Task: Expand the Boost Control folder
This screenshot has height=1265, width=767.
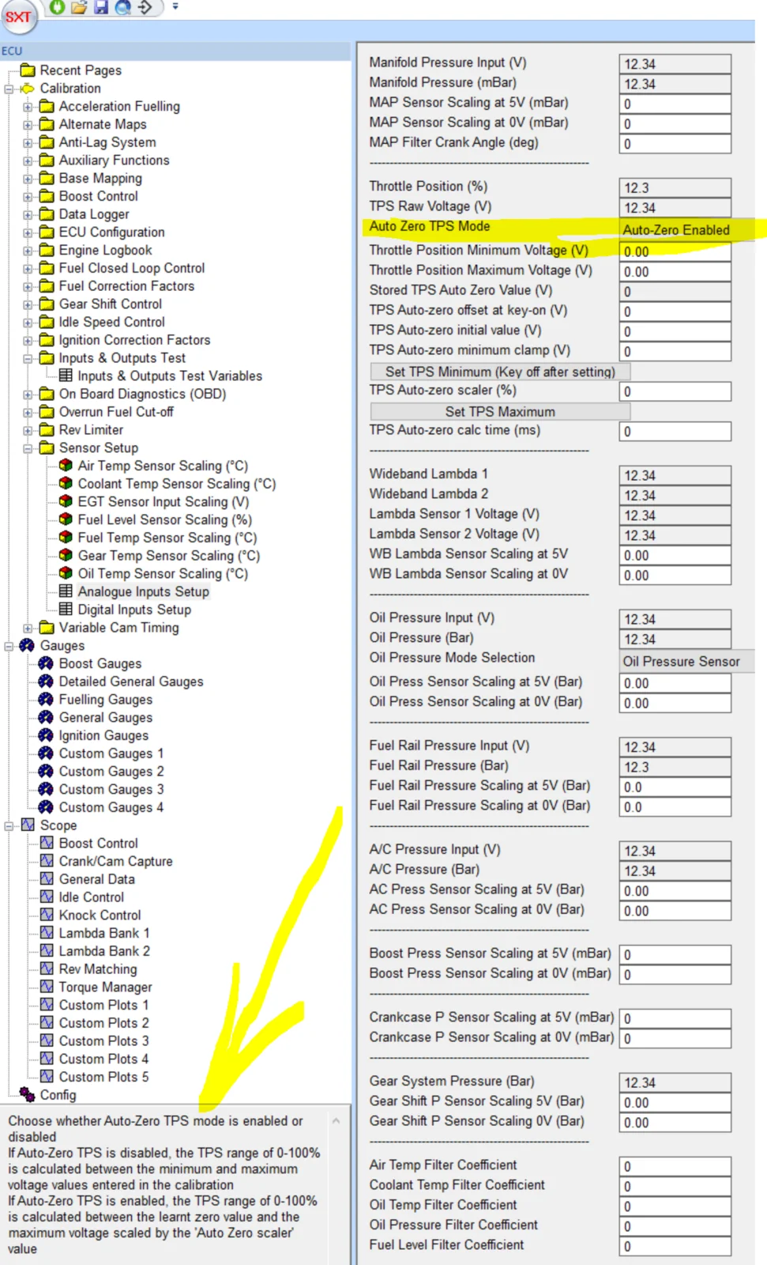Action: point(28,197)
